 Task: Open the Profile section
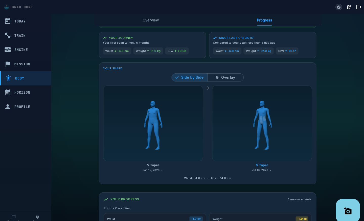click(x=25, y=107)
